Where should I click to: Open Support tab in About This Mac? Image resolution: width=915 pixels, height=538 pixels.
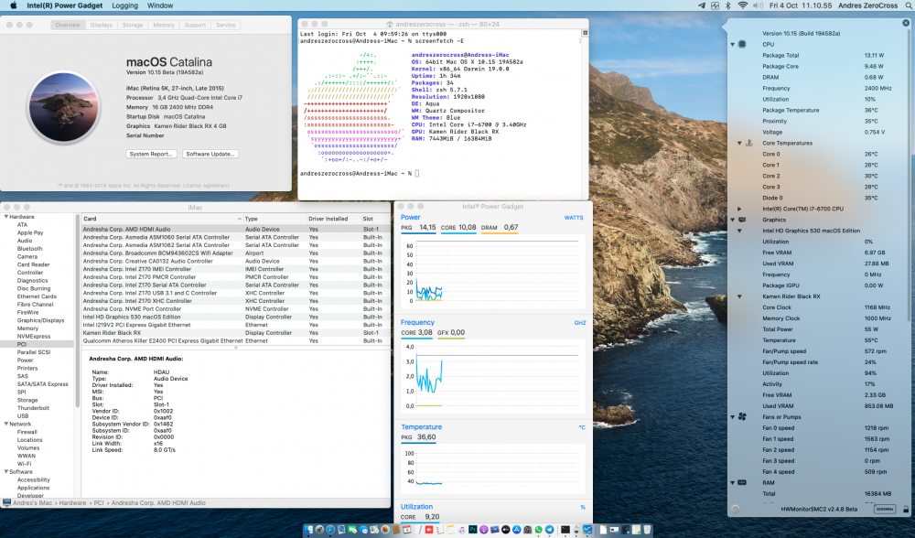(x=195, y=25)
